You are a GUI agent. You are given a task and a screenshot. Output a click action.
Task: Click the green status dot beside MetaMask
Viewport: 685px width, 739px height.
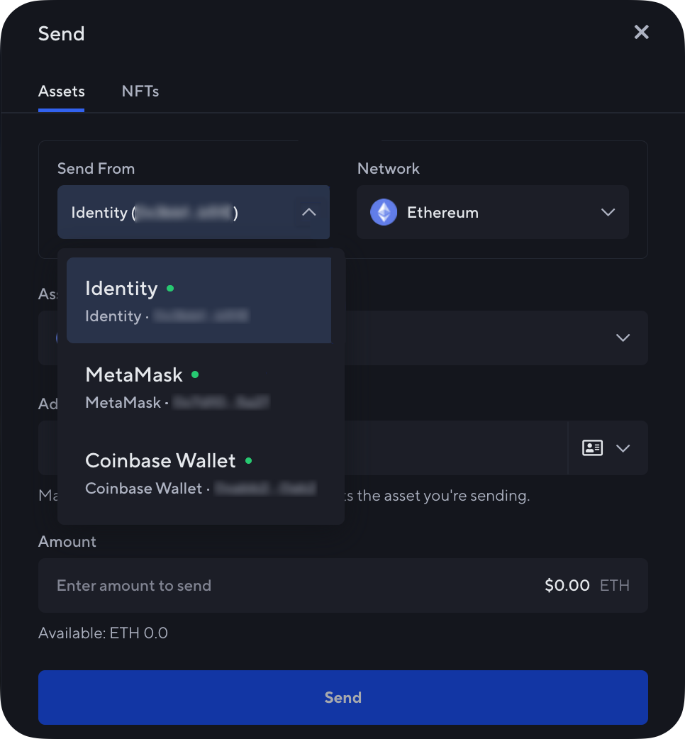pos(196,374)
